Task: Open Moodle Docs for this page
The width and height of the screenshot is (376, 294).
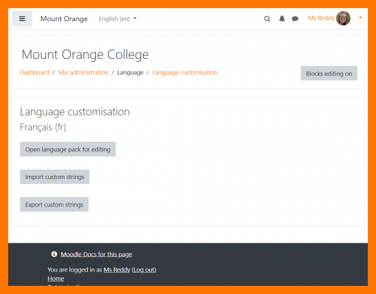Action: 96,254
